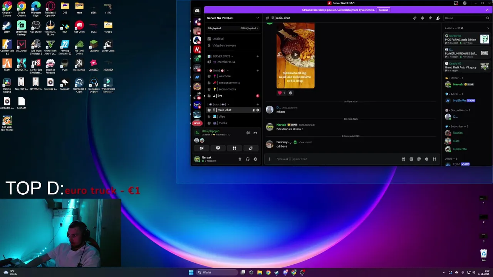This screenshot has width=493, height=277.
Task: Mute microphone in user panel
Action: (240, 159)
